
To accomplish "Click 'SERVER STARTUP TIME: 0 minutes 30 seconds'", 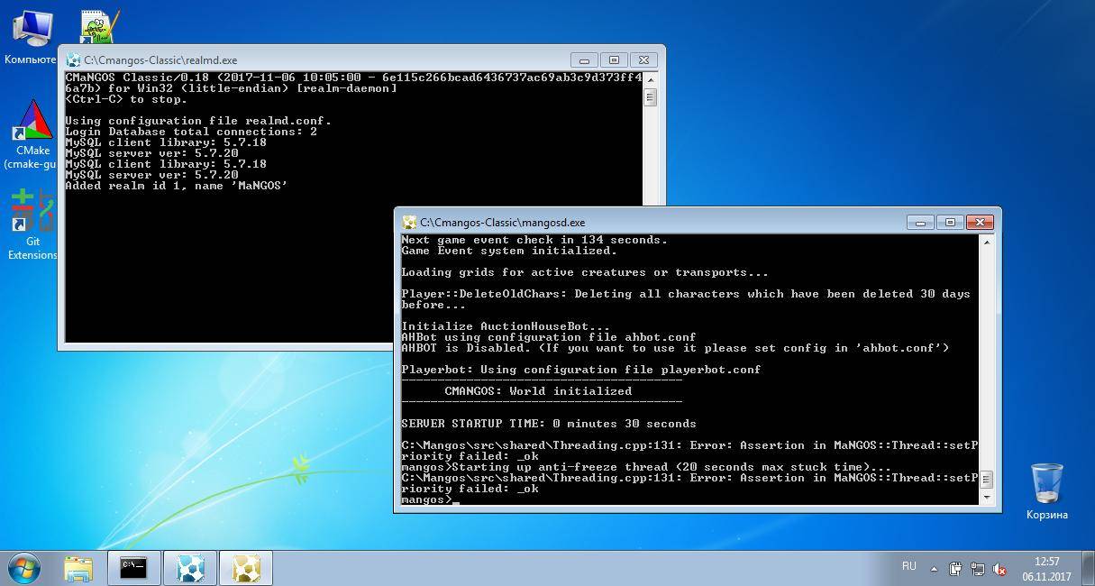I will click(x=549, y=424).
